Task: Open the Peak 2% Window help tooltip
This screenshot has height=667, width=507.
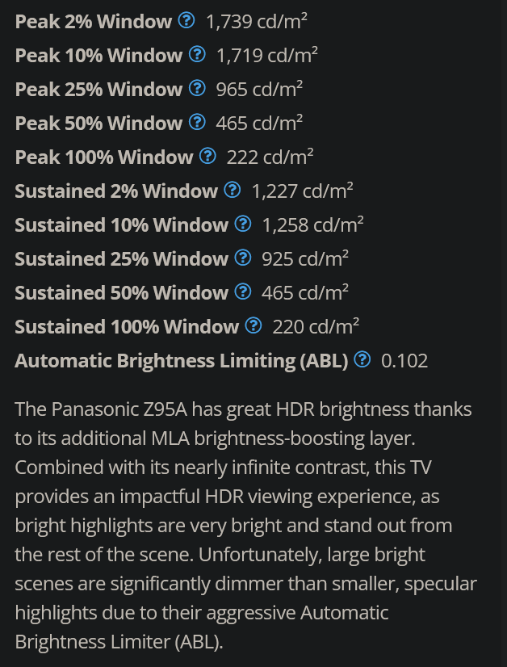Action: pyautogui.click(x=186, y=20)
